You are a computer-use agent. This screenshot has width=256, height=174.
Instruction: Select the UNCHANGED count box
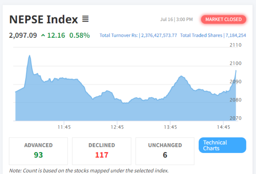[x=165, y=151]
